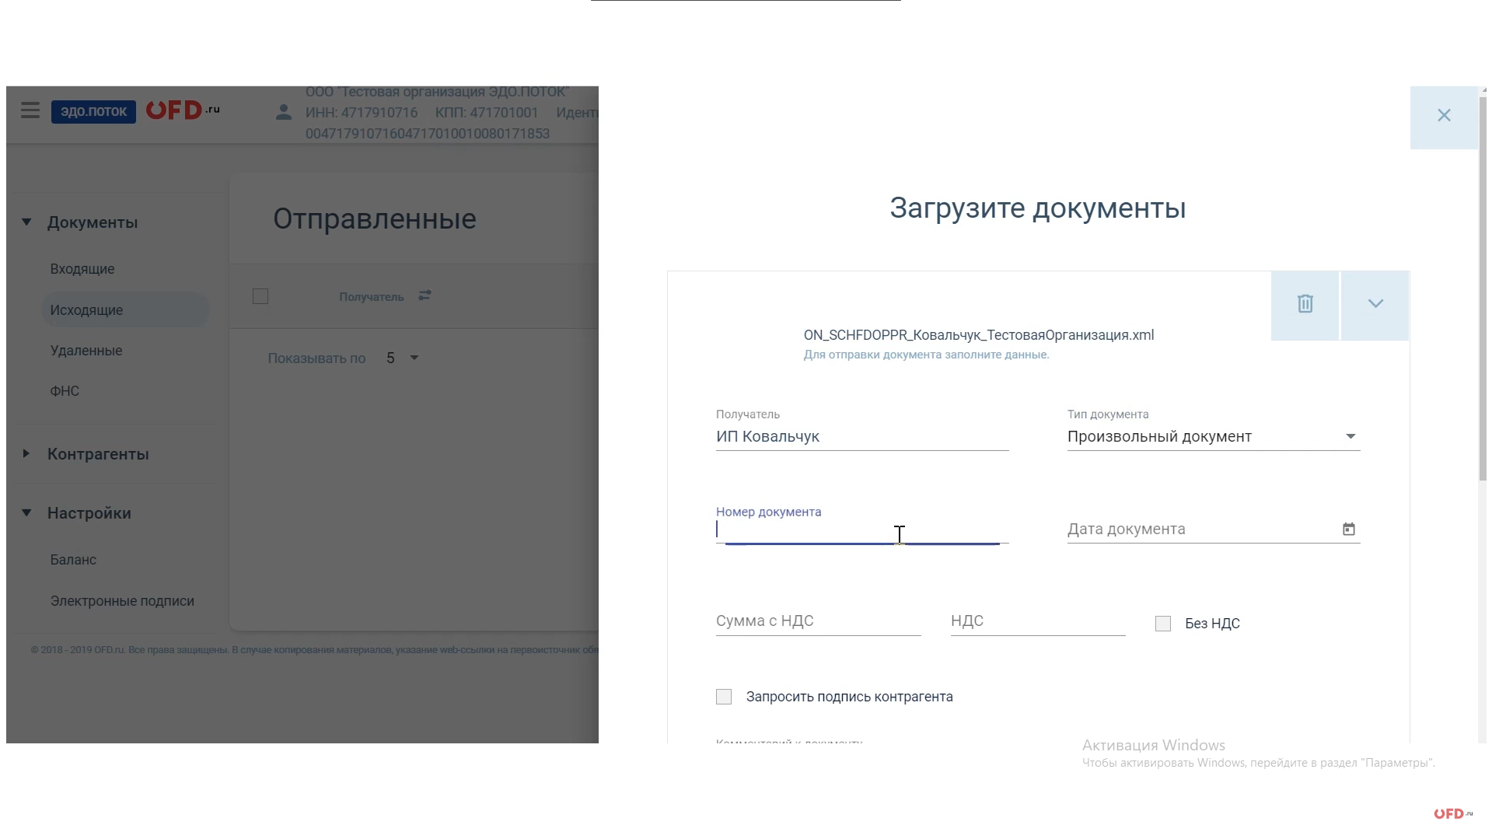The image size is (1492, 839).
Task: Click the Получатель field with ИП Ковальчук
Action: [x=862, y=436]
